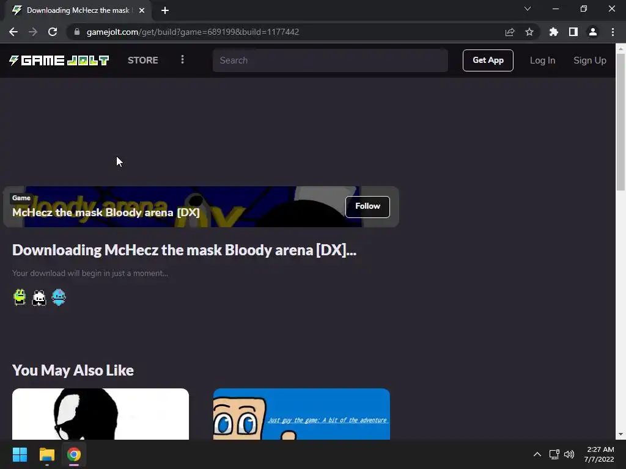
Task: Show hidden system tray icons
Action: tap(537, 454)
